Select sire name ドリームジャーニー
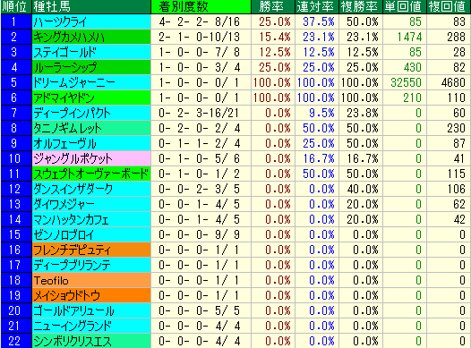The width and height of the screenshot is (471, 348). (x=74, y=83)
